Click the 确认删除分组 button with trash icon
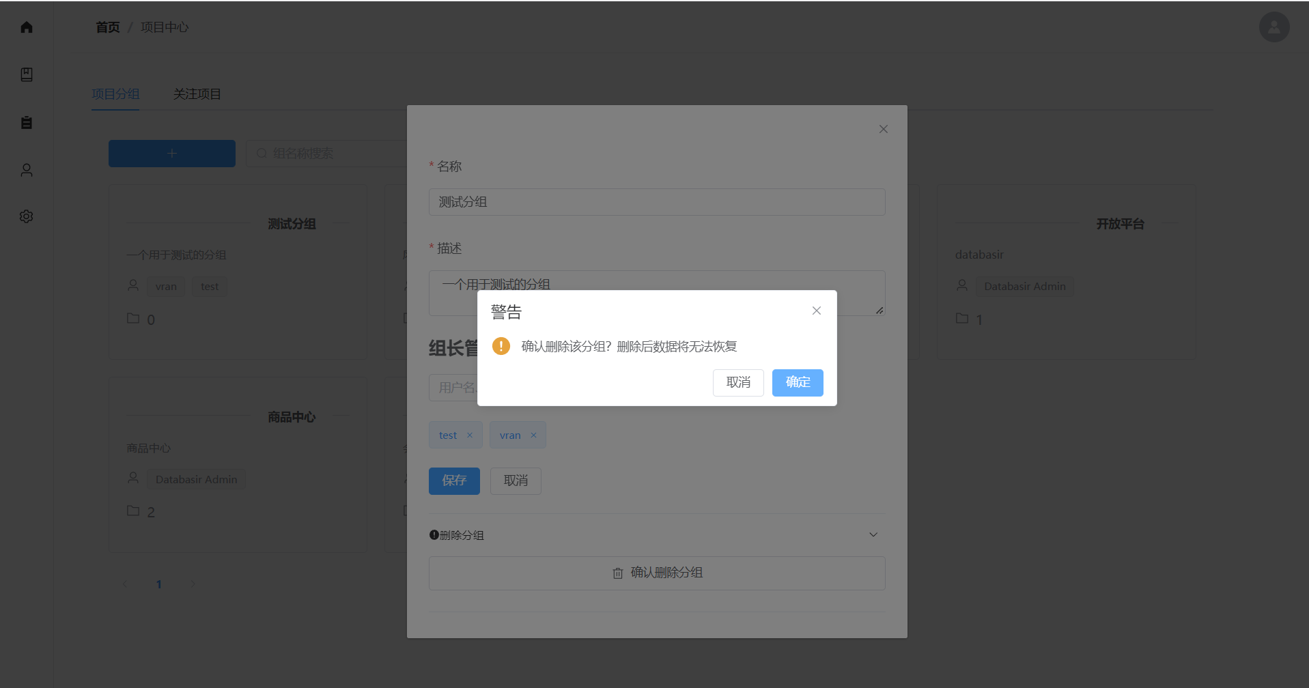Viewport: 1309px width, 688px height. pos(656,573)
